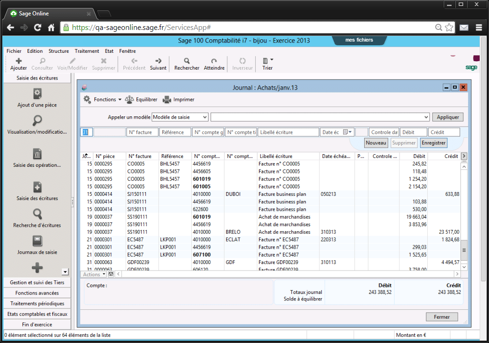Click the Equilibrer balance scale icon
Screen dimensions: 489x343
(129, 100)
